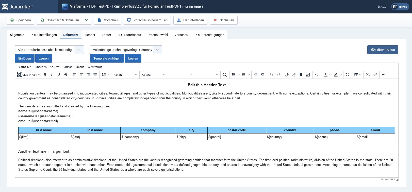Image resolution: width=412 pixels, height=192 pixels.
Task: Insert or edit link
Action: (x=287, y=75)
